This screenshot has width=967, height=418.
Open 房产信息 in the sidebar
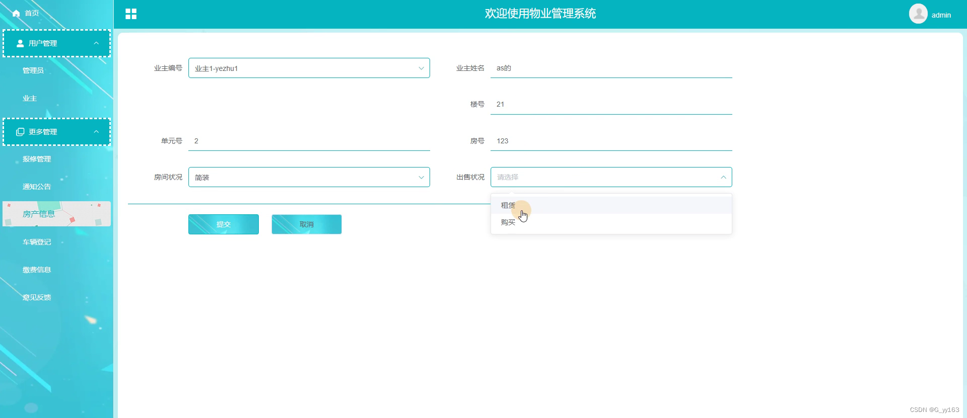click(56, 214)
